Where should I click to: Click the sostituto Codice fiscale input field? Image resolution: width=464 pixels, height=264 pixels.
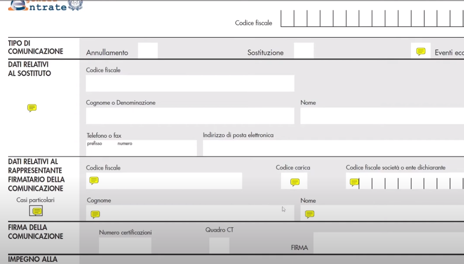coord(190,83)
